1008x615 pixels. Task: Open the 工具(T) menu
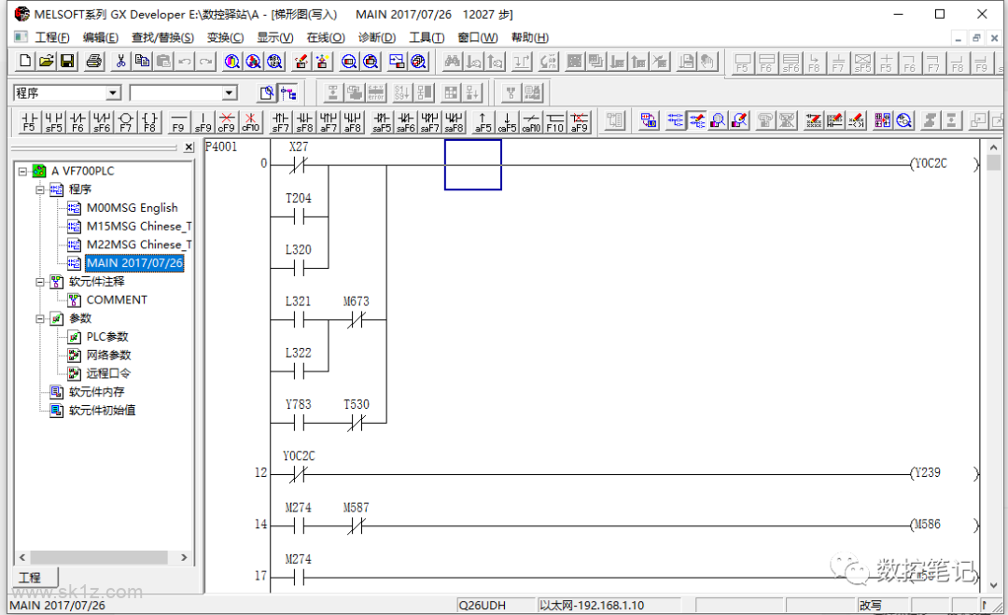(x=427, y=37)
